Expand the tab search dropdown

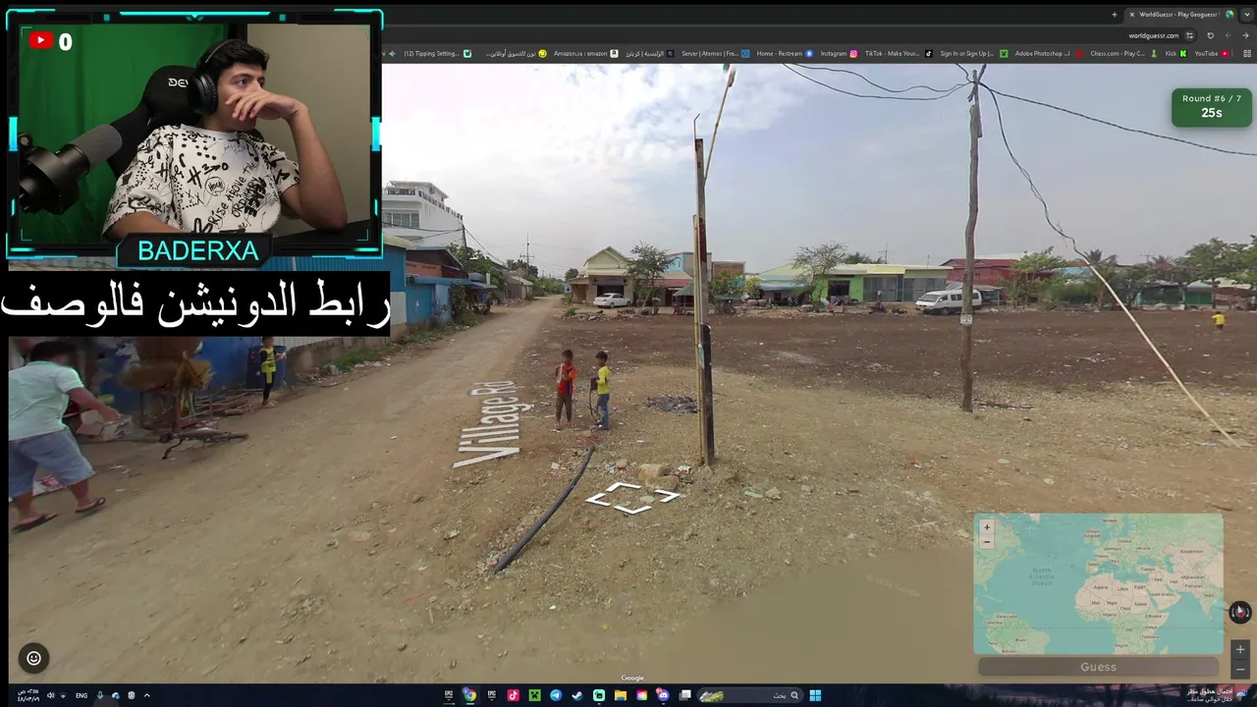click(x=1246, y=15)
